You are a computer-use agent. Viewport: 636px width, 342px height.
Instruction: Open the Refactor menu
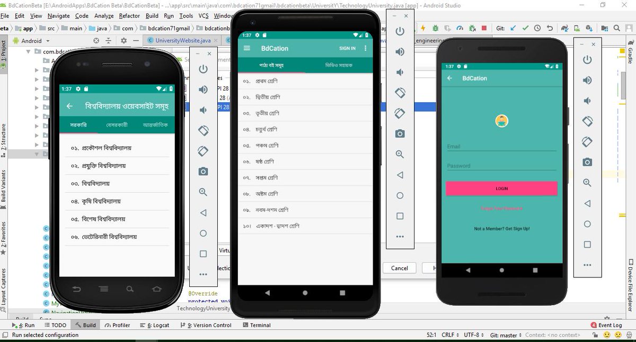pos(130,16)
